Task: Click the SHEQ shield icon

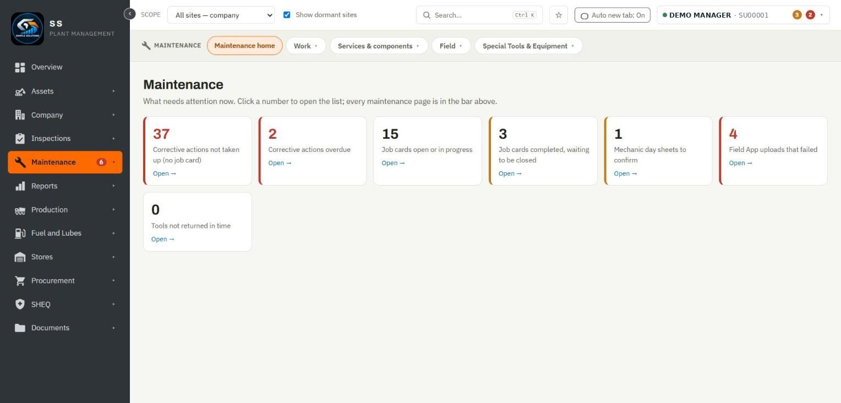Action: (x=20, y=304)
